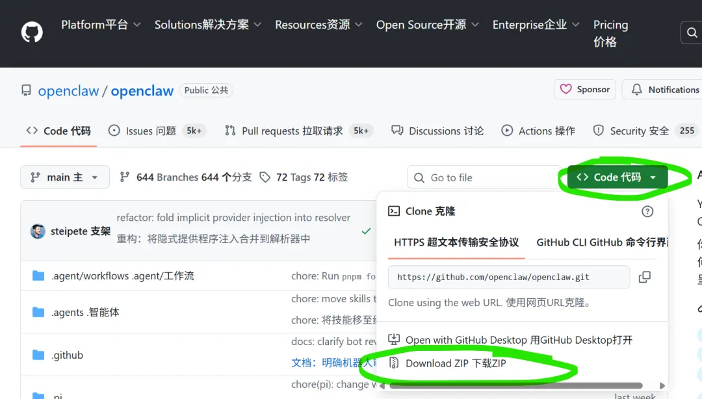This screenshot has height=399, width=702.
Task: Click the Notifications bell icon
Action: (x=636, y=90)
